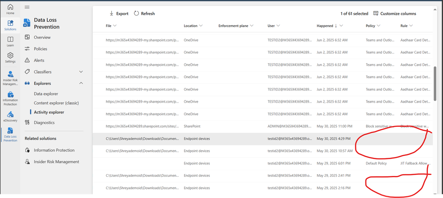Click Information Protection related solution icon
The height and width of the screenshot is (198, 443).
(x=27, y=150)
